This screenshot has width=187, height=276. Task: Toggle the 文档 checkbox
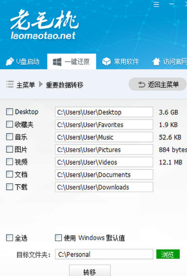click(9, 174)
